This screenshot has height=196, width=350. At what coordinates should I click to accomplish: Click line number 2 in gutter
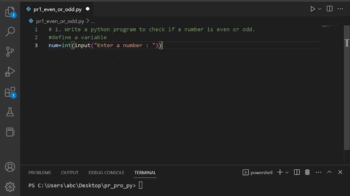pos(36,38)
